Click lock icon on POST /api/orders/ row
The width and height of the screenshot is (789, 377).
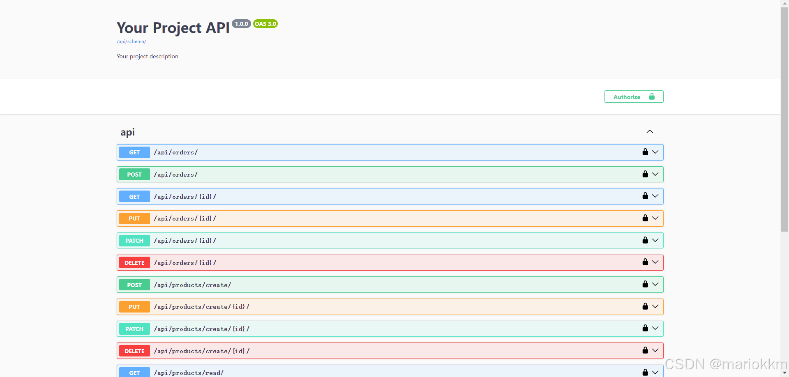[x=645, y=174]
